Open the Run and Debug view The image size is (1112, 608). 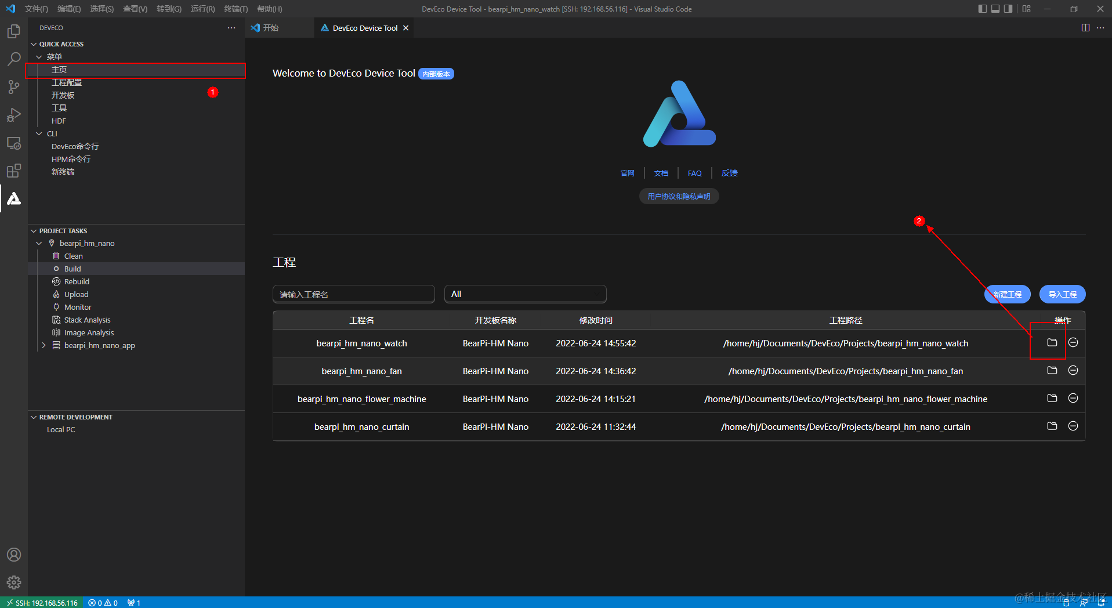[x=14, y=115]
